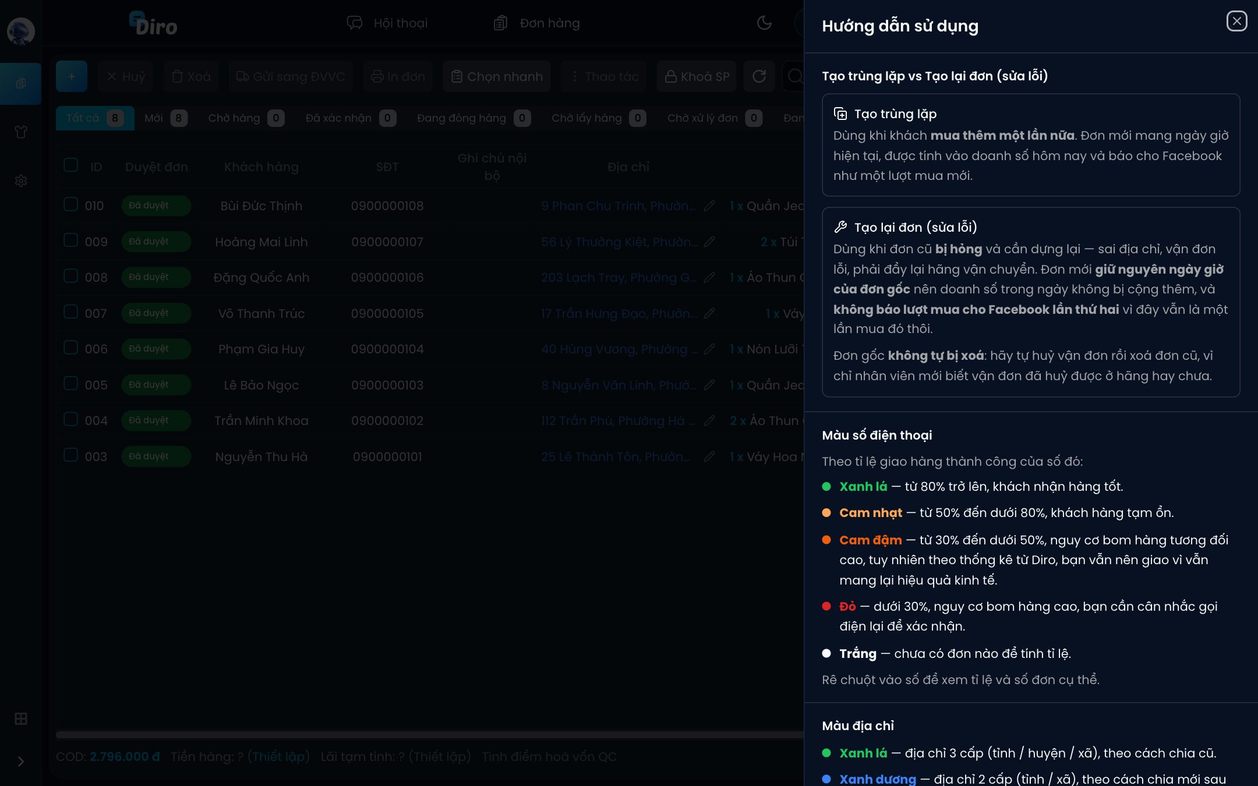Open settings gear in left sidebar

[21, 181]
